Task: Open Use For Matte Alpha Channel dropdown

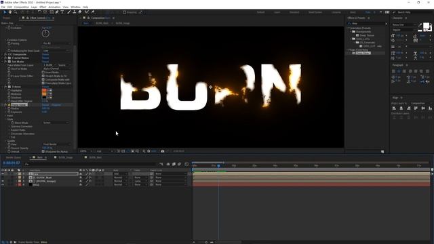Action: 56,68
